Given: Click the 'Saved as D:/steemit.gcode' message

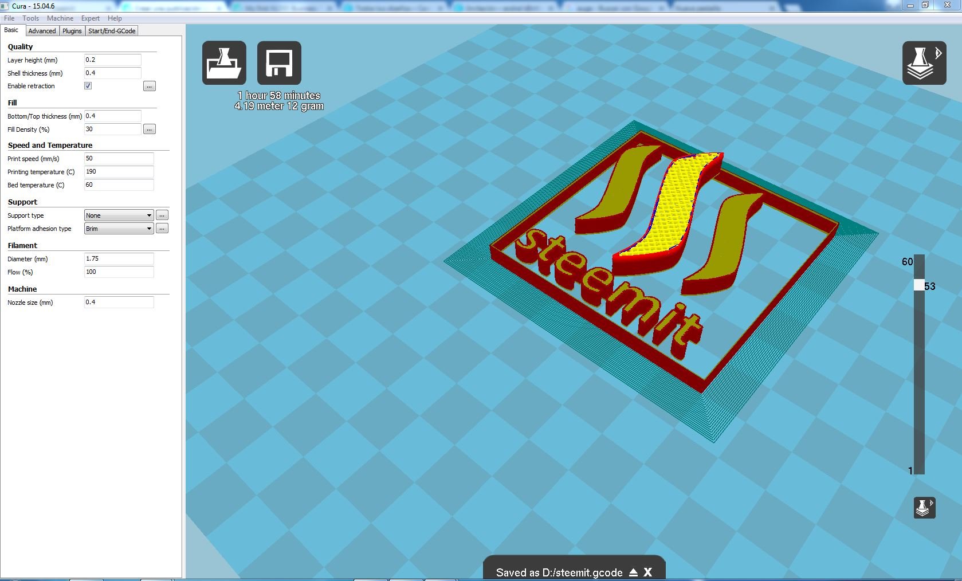Looking at the screenshot, I should point(559,572).
